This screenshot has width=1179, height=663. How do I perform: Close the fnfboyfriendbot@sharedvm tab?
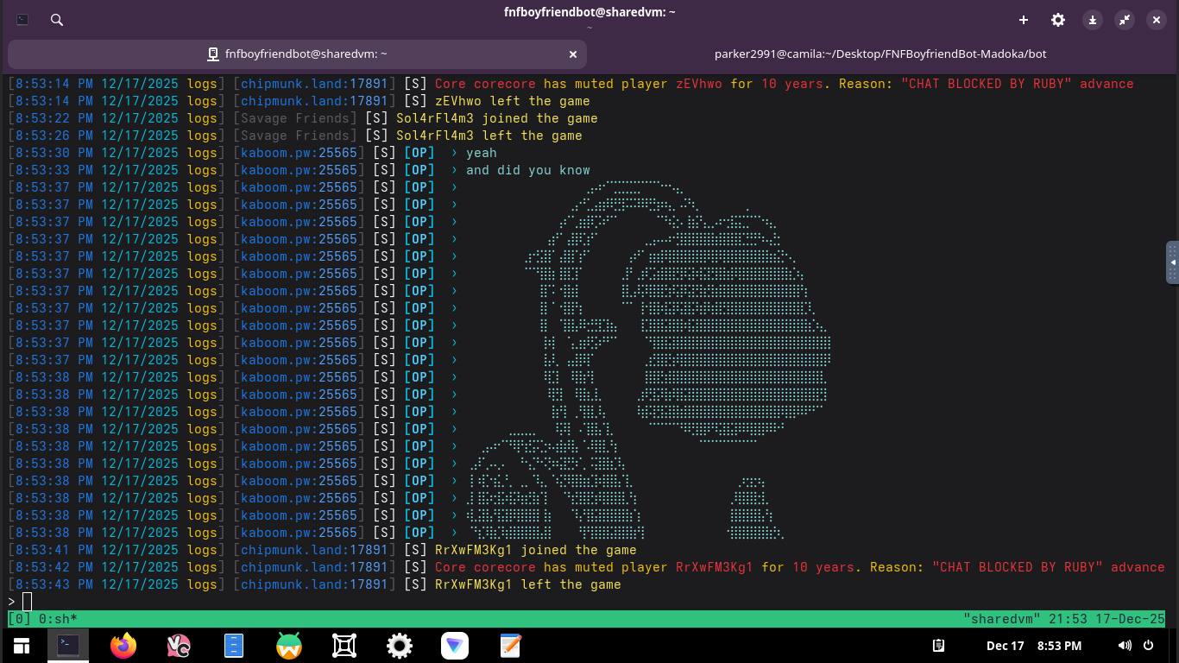(x=573, y=54)
